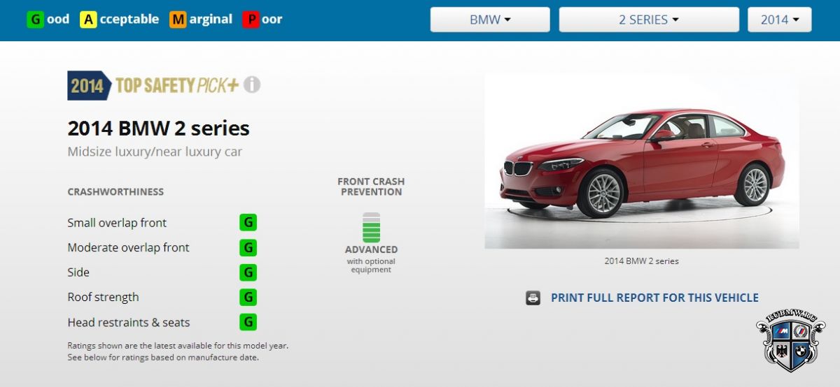This screenshot has height=387, width=840.
Task: Click the printer icon for the full report
Action: coord(533,298)
